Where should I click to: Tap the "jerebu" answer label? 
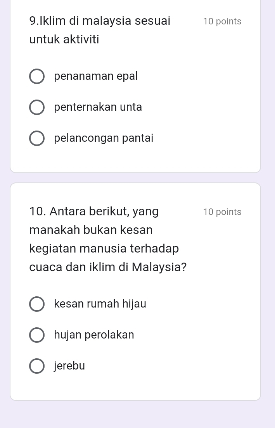click(69, 366)
